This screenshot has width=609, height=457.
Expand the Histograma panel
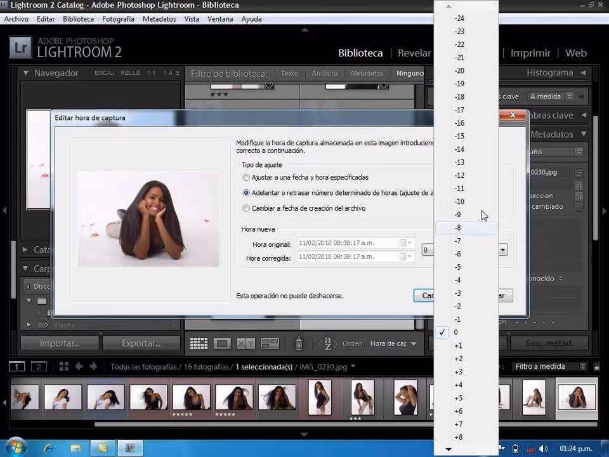point(583,72)
